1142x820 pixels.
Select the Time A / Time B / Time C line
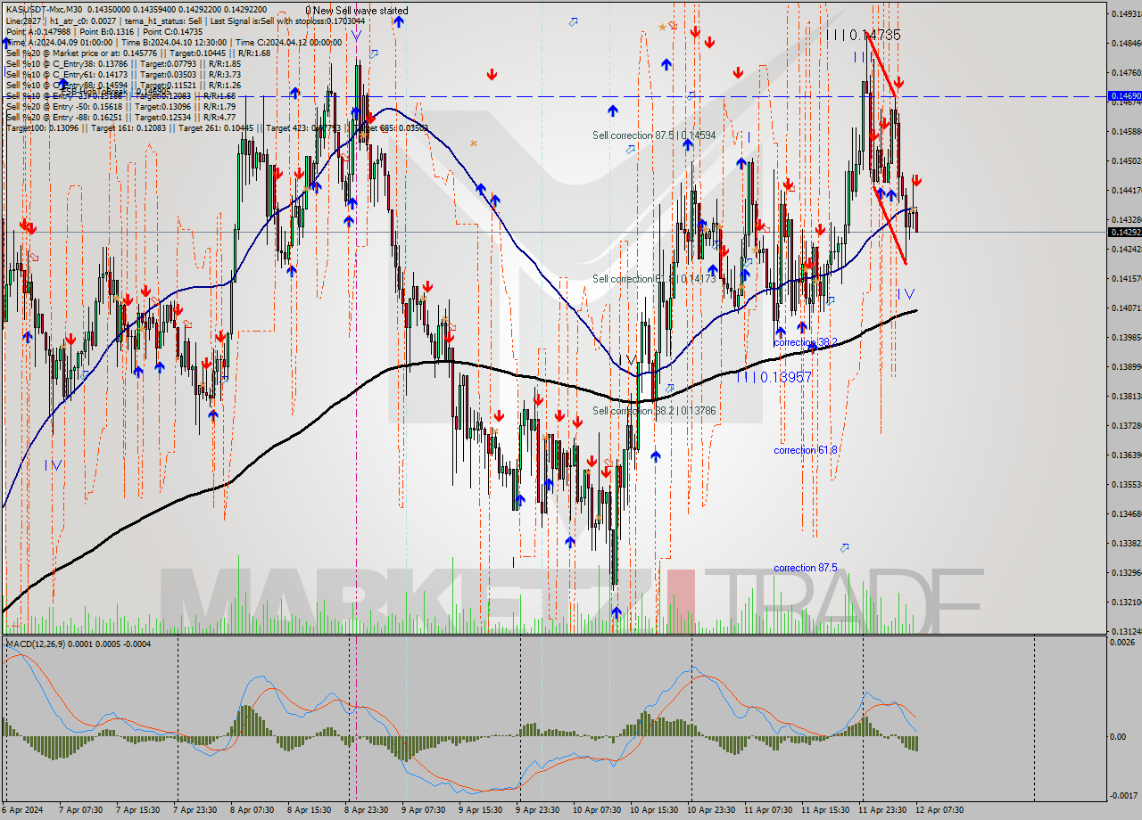[x=174, y=42]
